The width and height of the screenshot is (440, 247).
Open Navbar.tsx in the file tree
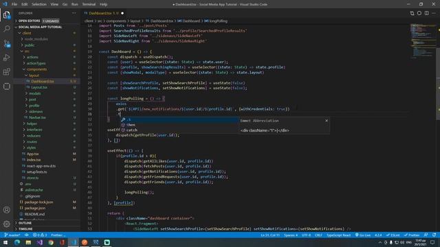pyautogui.click(x=37, y=117)
